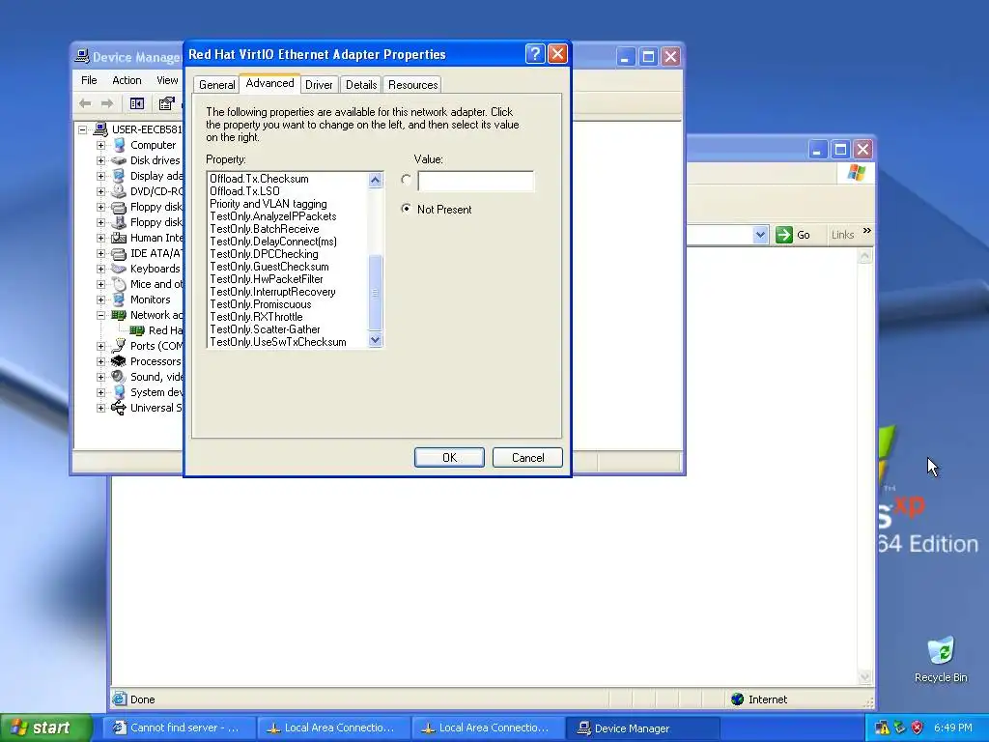
Task: Click Cancel in adapter properties dialog
Action: 527,457
